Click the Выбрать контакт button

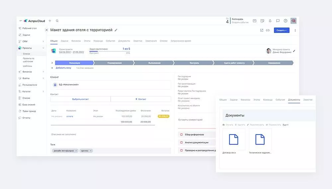[80, 99]
